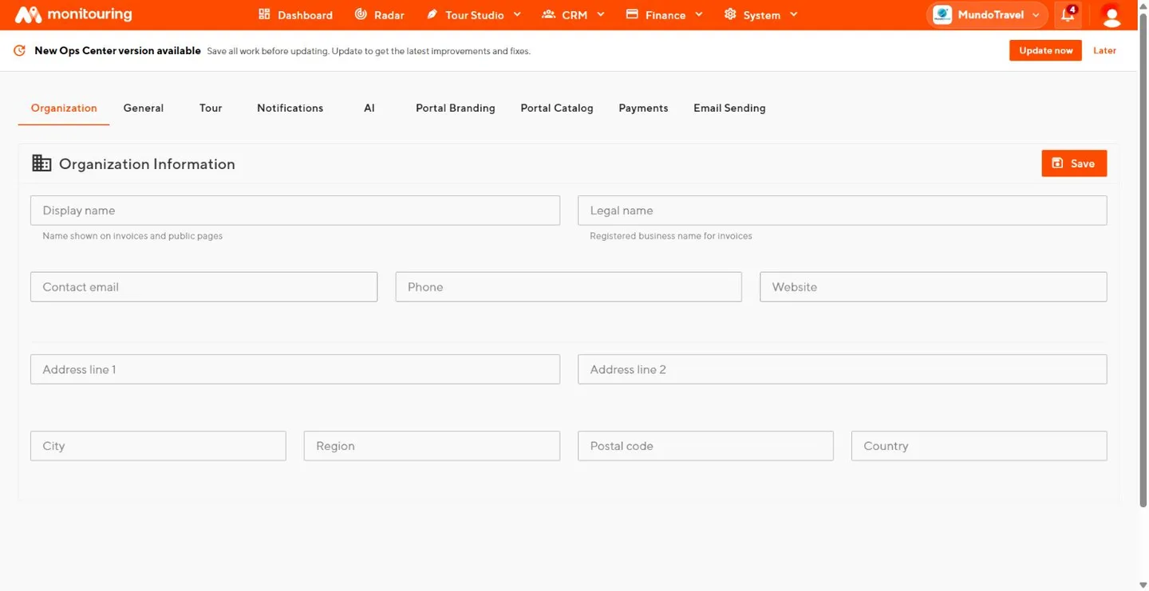Focus the Display name field
This screenshot has height=591, width=1149.
pyautogui.click(x=295, y=211)
